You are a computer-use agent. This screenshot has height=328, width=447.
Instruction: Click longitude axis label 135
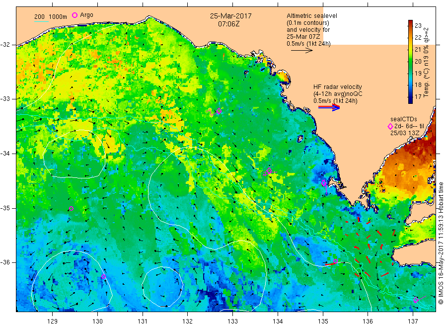[x=323, y=322]
